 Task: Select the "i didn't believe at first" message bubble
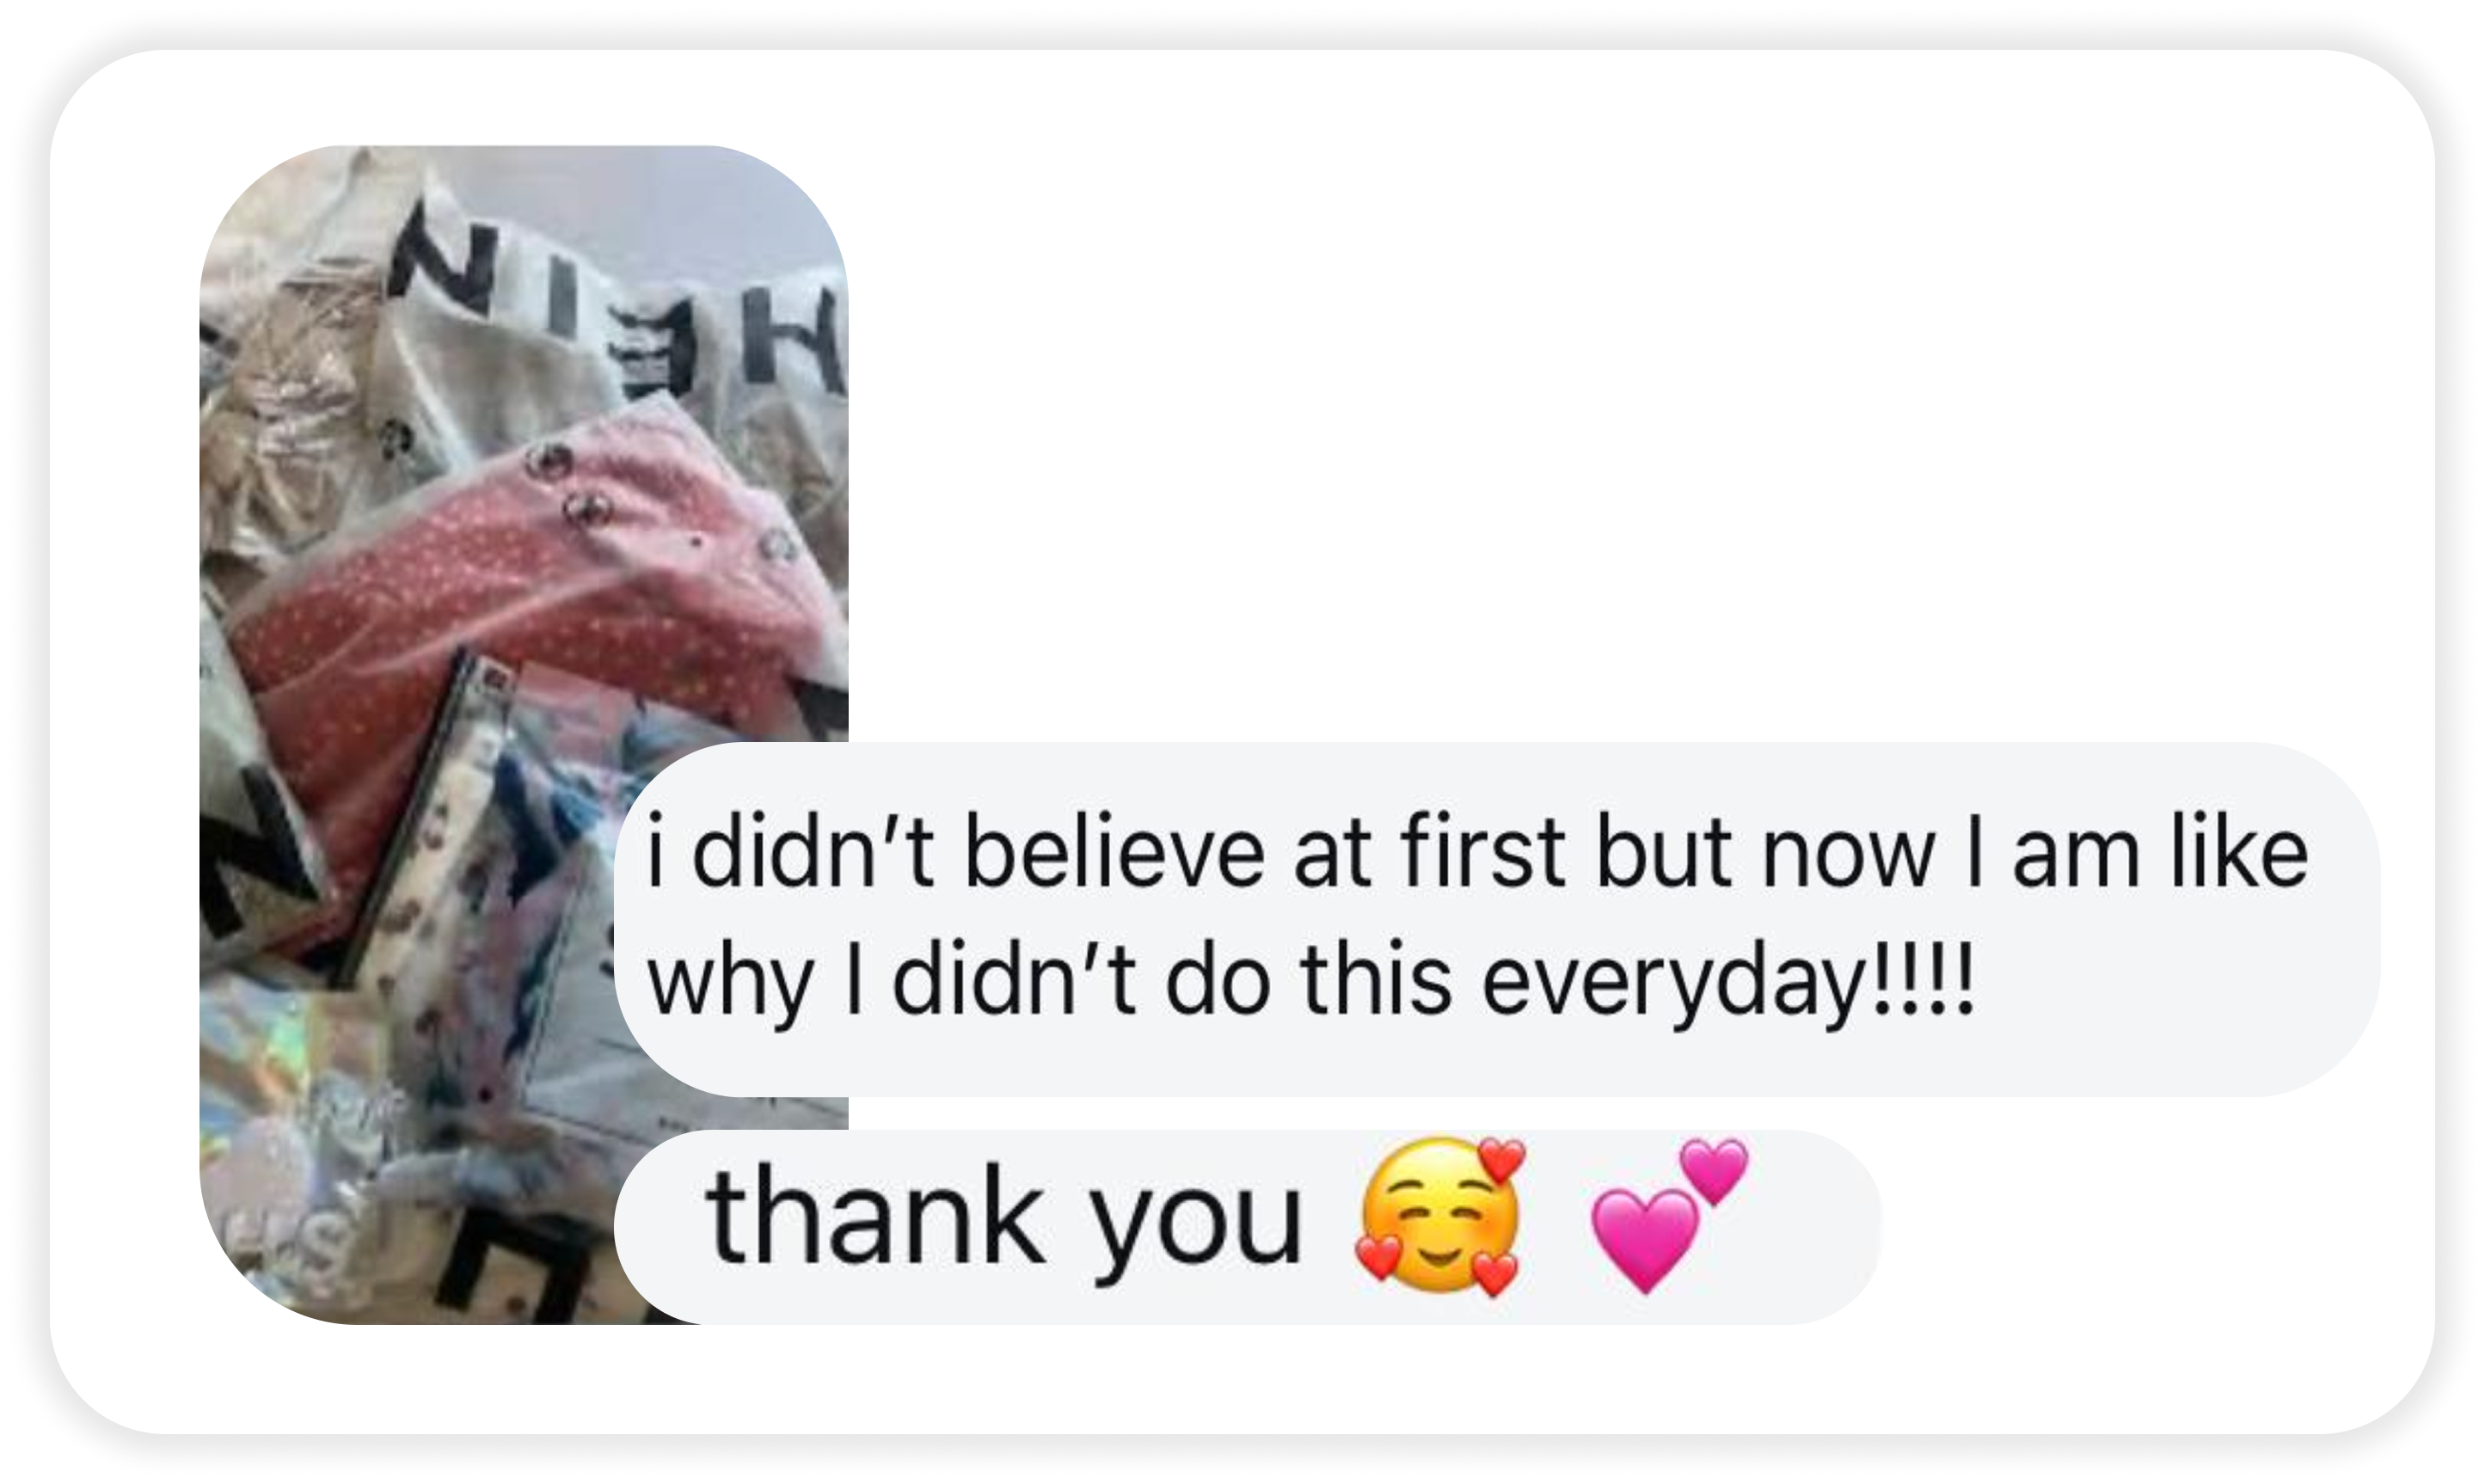[1497, 919]
